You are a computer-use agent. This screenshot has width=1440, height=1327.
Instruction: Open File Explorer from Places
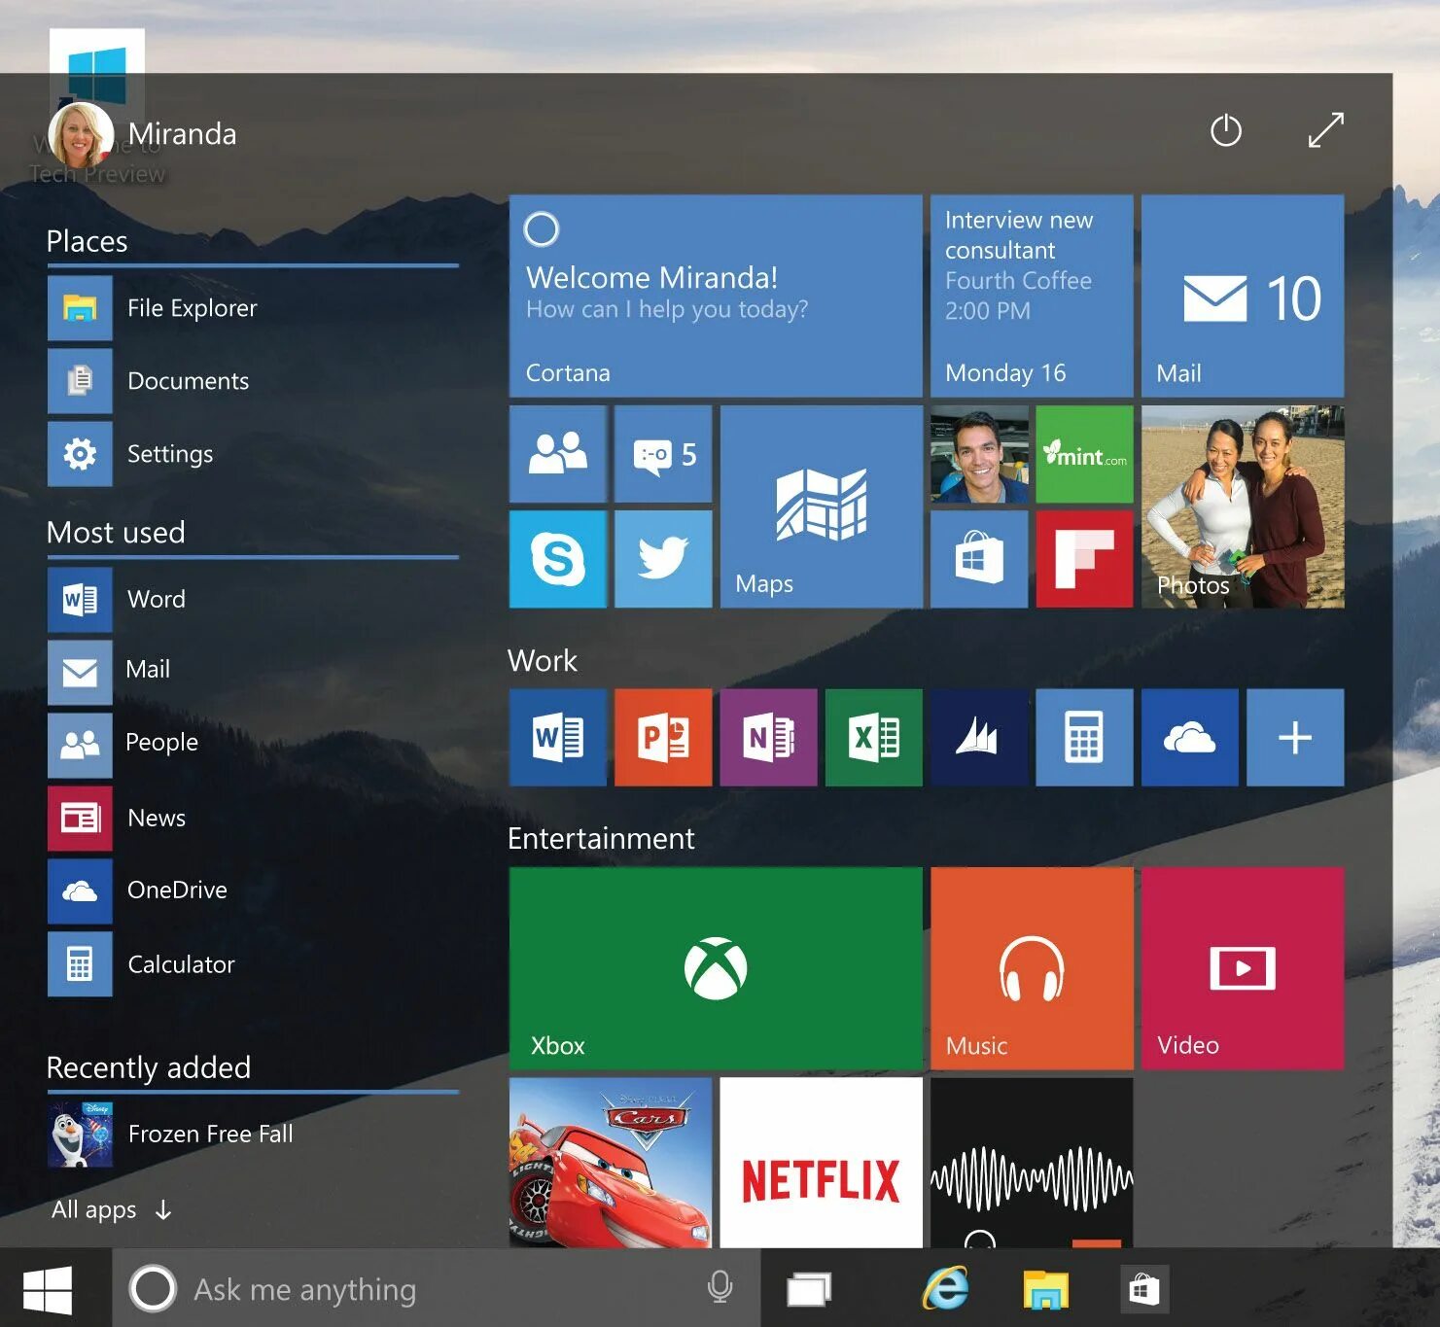[253, 308]
